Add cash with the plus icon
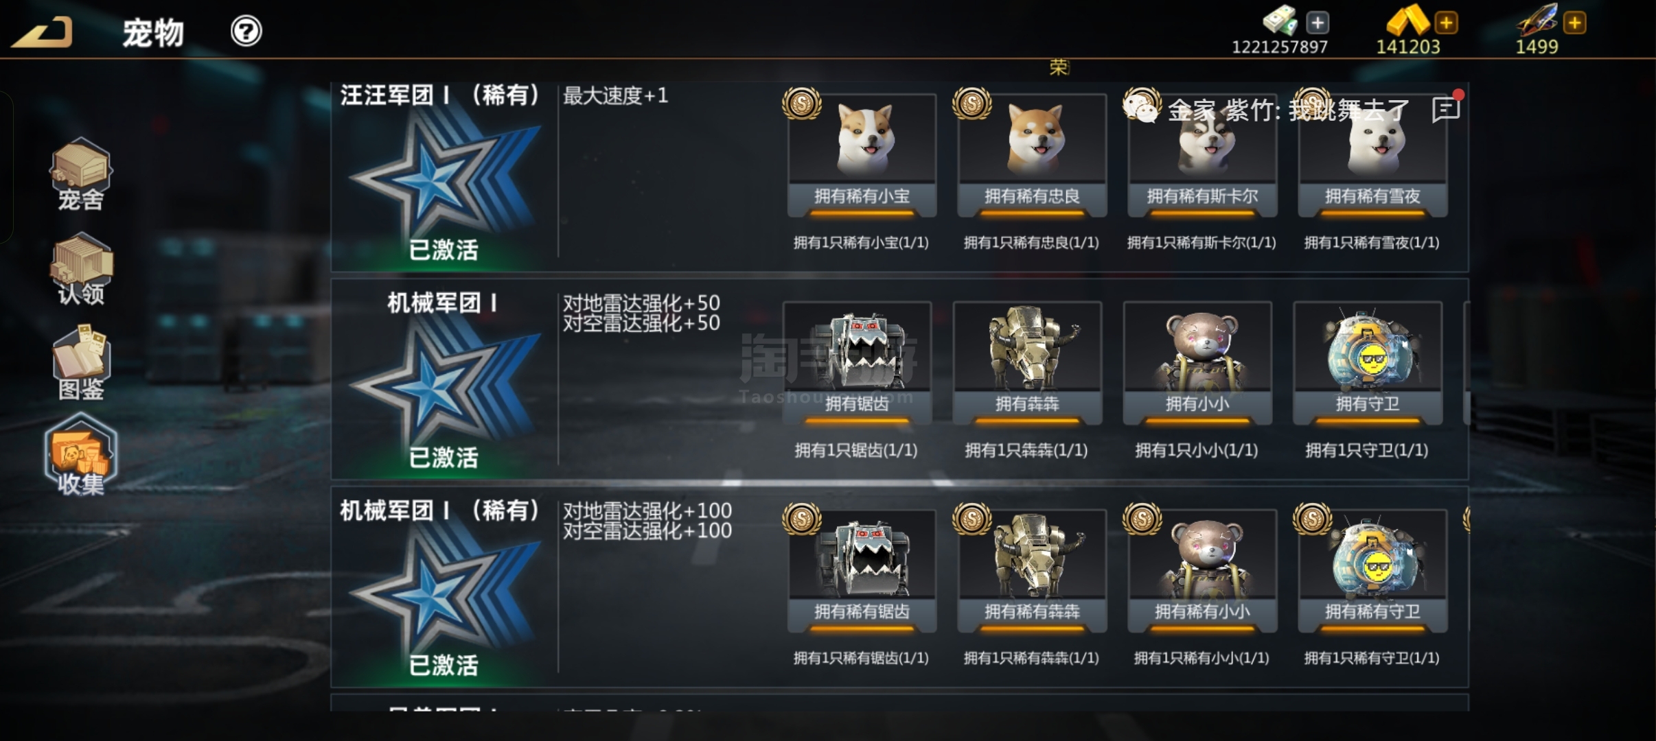1656x741 pixels. 1317,23
